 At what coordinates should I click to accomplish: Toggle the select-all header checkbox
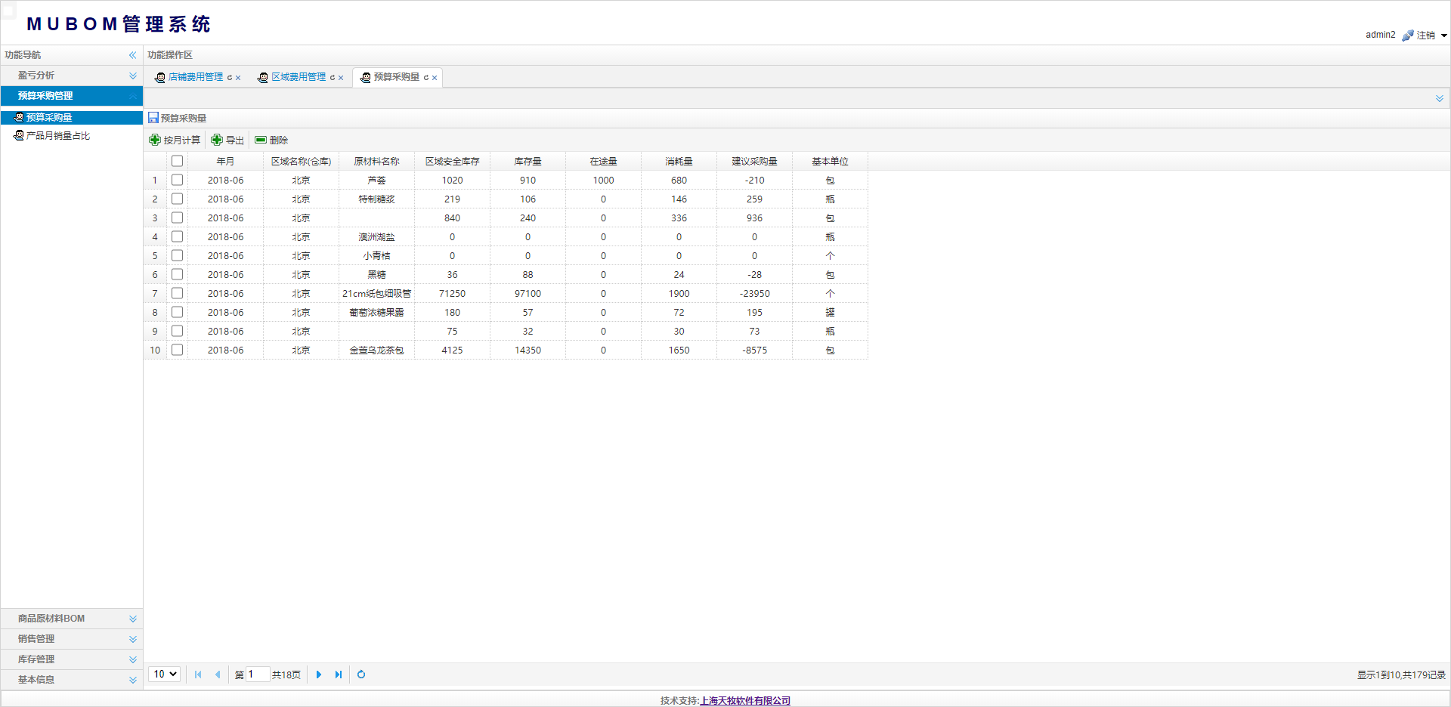[177, 161]
